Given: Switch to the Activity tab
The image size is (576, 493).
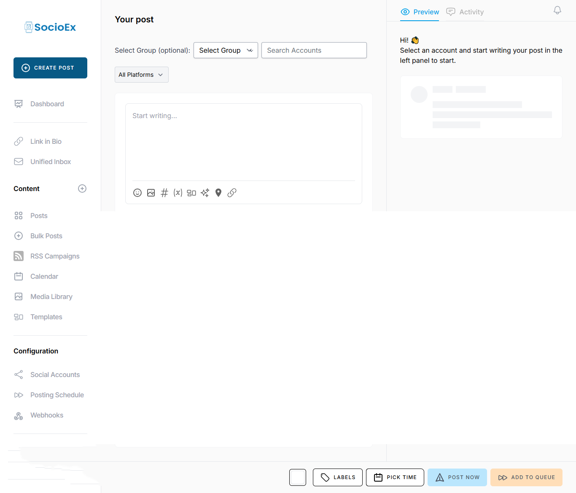Looking at the screenshot, I should click(465, 12).
